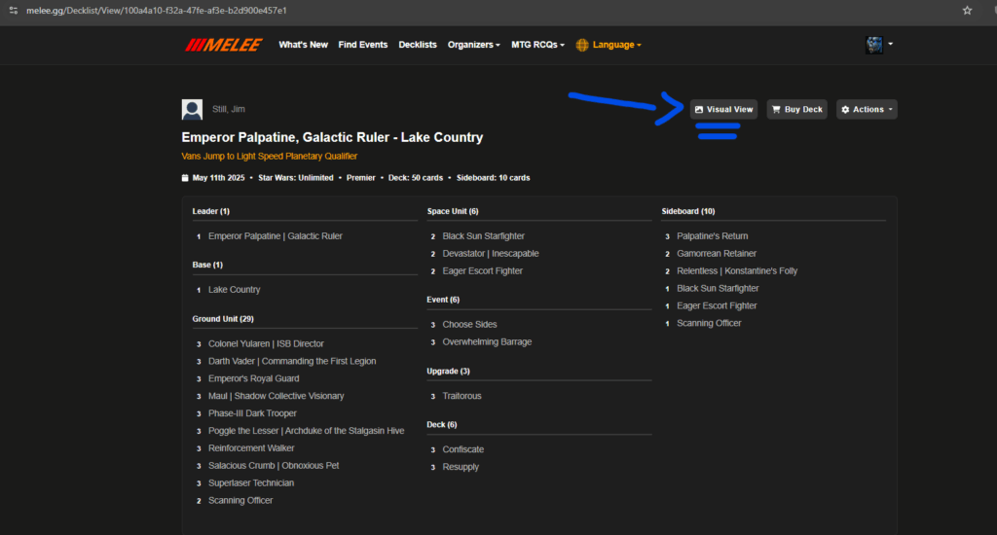997x535 pixels.
Task: Open Scanning Officer in Sideboard
Action: (709, 323)
